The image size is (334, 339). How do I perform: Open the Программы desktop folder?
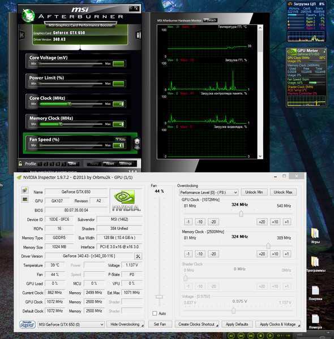315,264
